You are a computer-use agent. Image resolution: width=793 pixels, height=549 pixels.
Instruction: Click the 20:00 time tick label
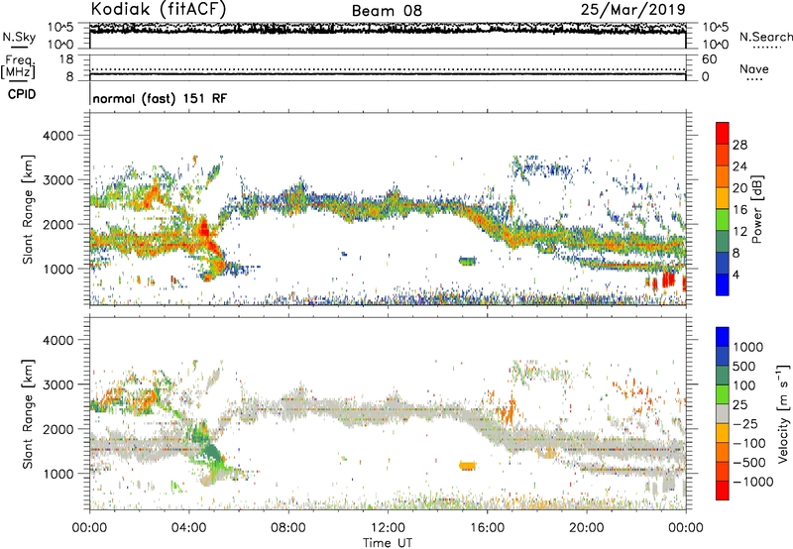click(x=586, y=528)
